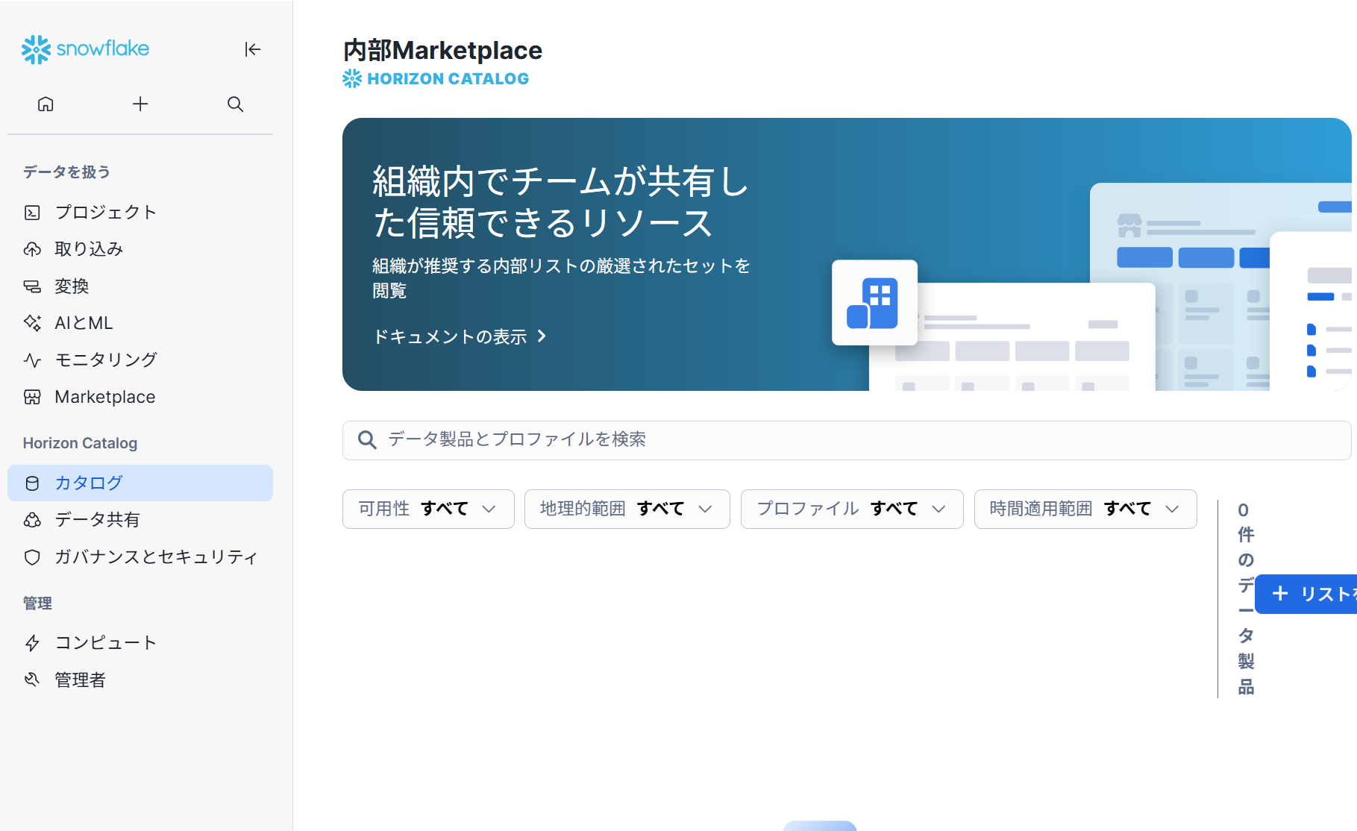This screenshot has height=831, width=1357.
Task: Open 変換 menu item
Action: pyautogui.click(x=140, y=286)
